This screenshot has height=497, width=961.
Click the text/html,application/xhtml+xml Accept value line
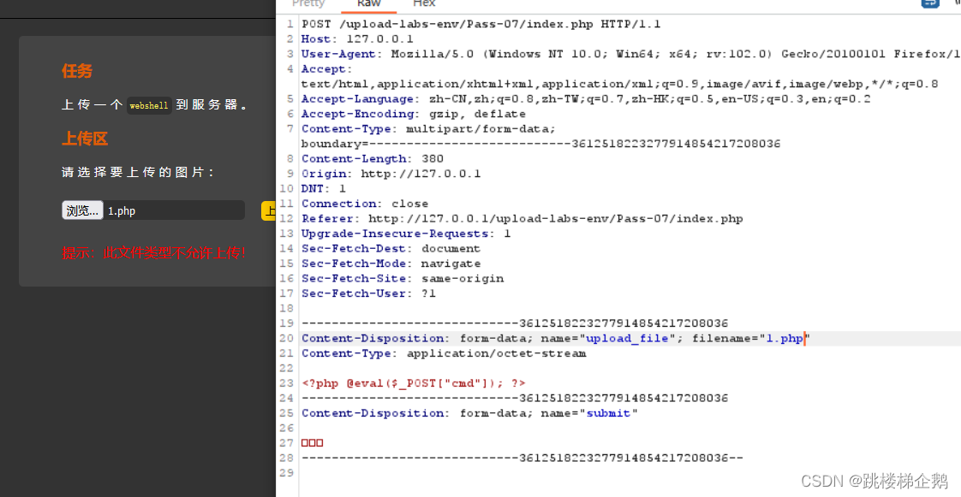click(619, 84)
